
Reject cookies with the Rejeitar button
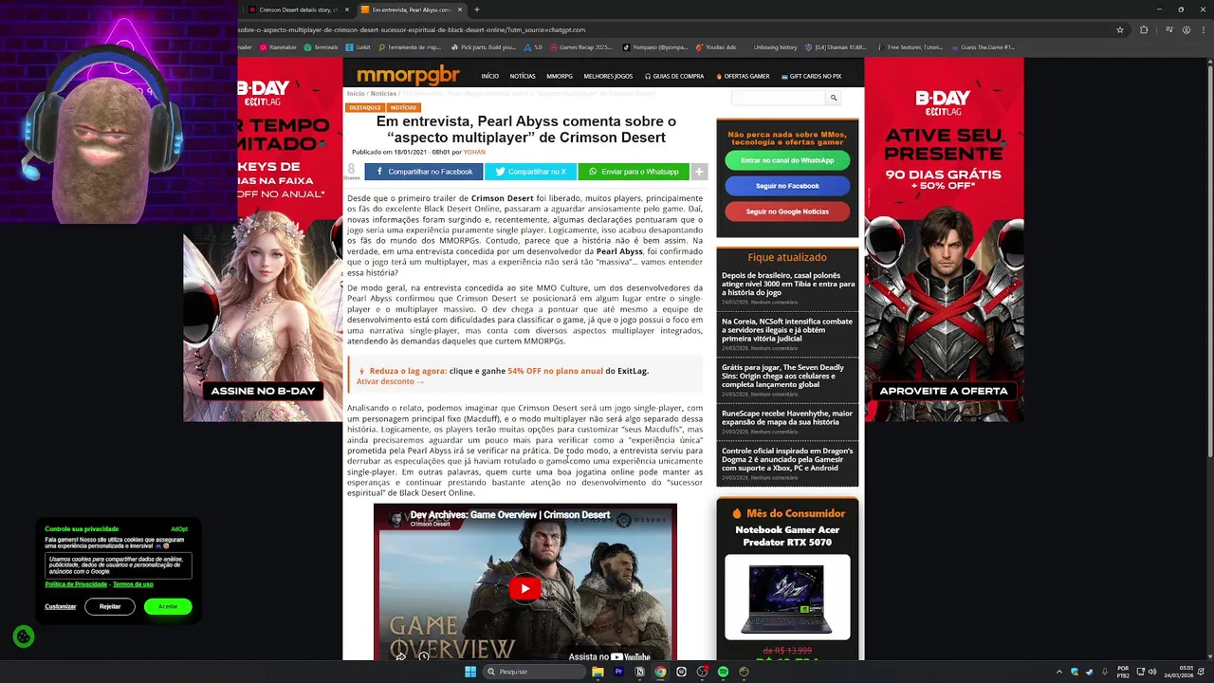coord(110,606)
